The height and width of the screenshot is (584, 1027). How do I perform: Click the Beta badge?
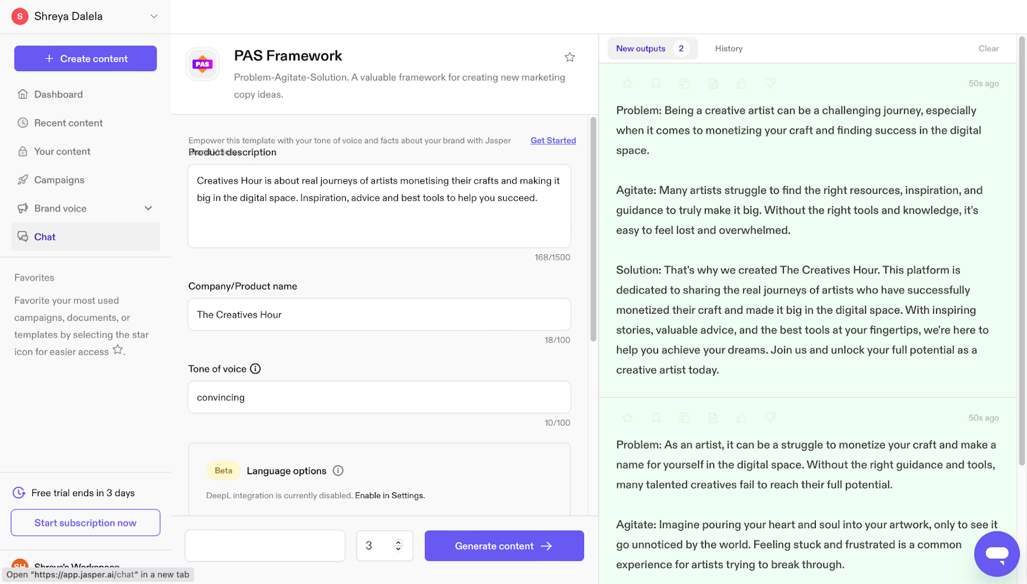point(223,470)
